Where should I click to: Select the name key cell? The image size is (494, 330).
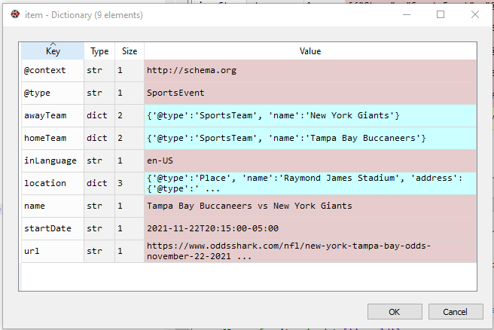53,206
